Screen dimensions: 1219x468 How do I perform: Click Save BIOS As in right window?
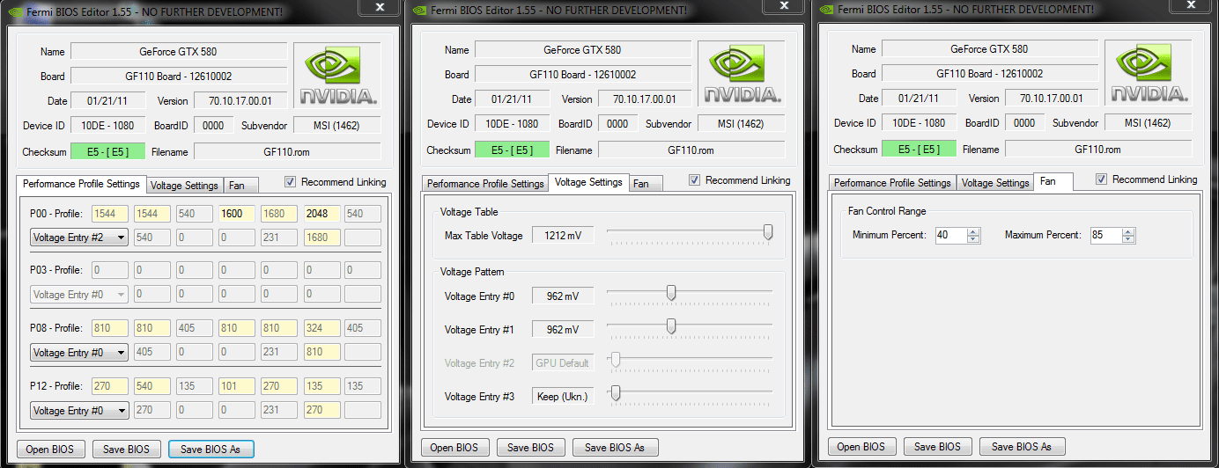point(1022,446)
